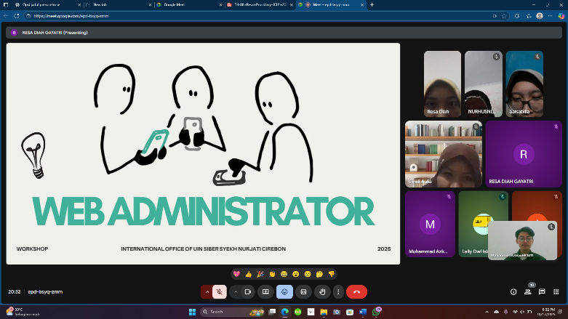
Task: Open Edge settings and more menu
Action: click(551, 16)
